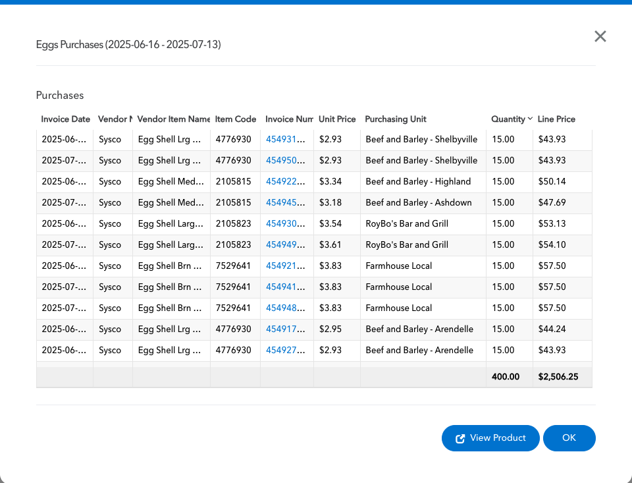
Task: Click the external link icon on View Product
Action: (461, 438)
